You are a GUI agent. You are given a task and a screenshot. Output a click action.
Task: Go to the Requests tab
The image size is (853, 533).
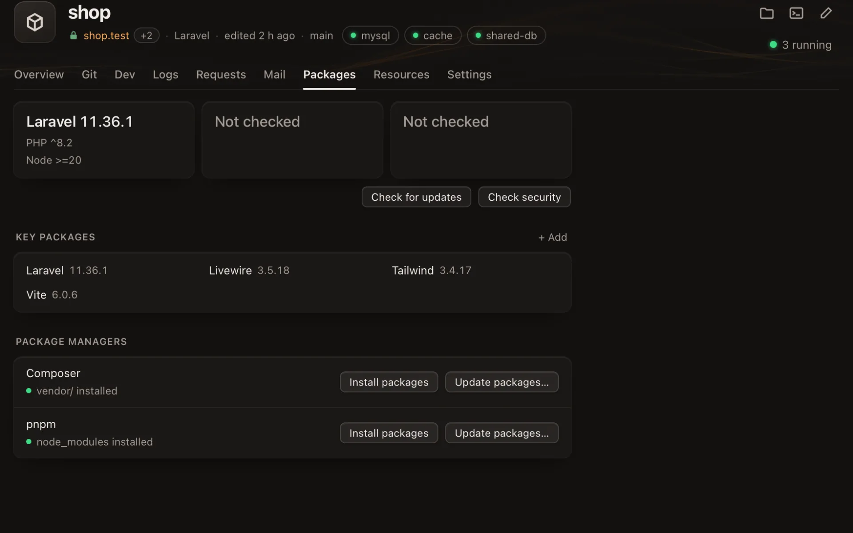point(221,75)
